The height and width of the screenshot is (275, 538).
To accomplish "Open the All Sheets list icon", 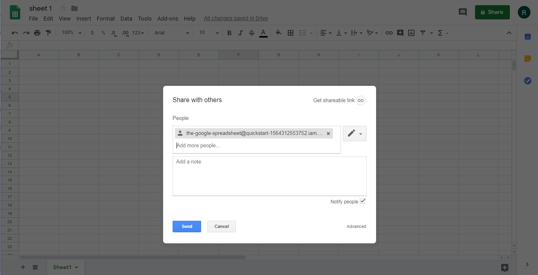I will tap(35, 267).
